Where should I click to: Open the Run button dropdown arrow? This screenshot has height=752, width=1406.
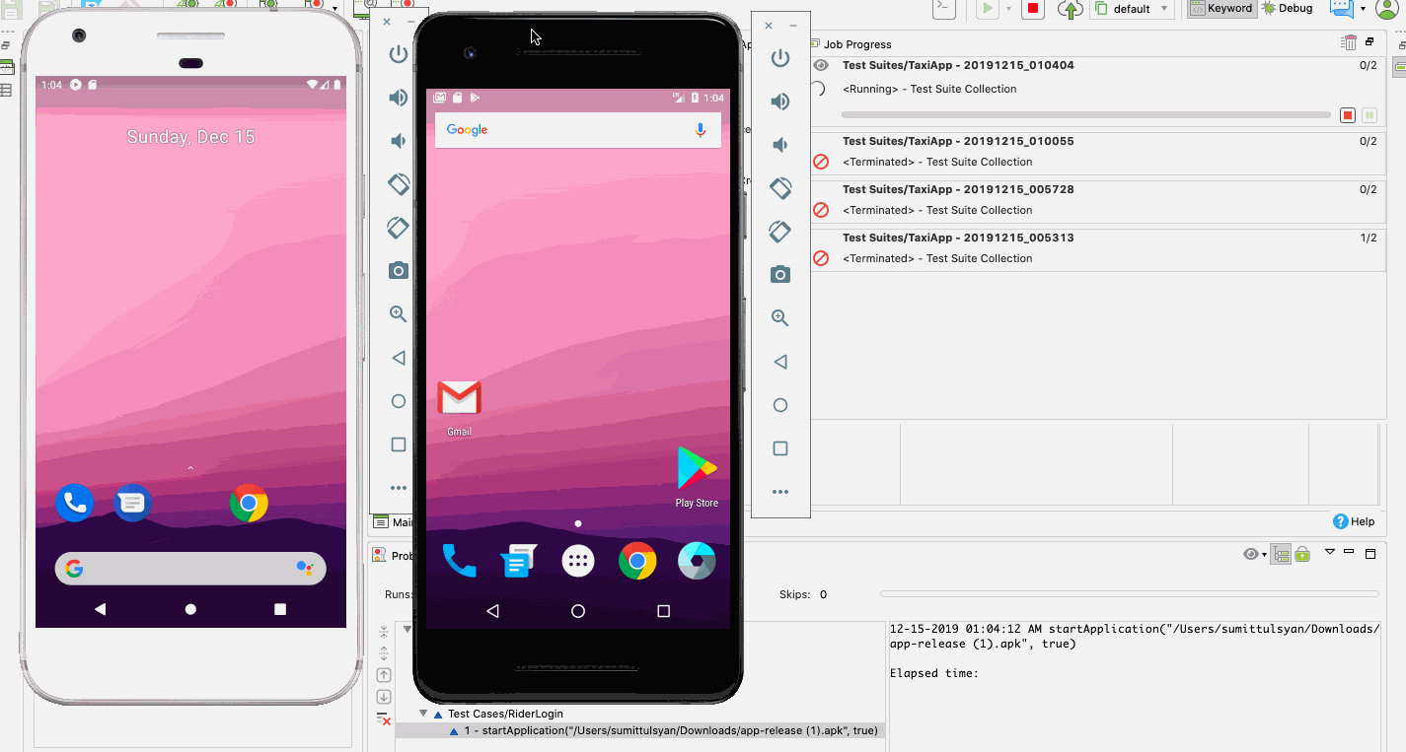coord(1008,9)
